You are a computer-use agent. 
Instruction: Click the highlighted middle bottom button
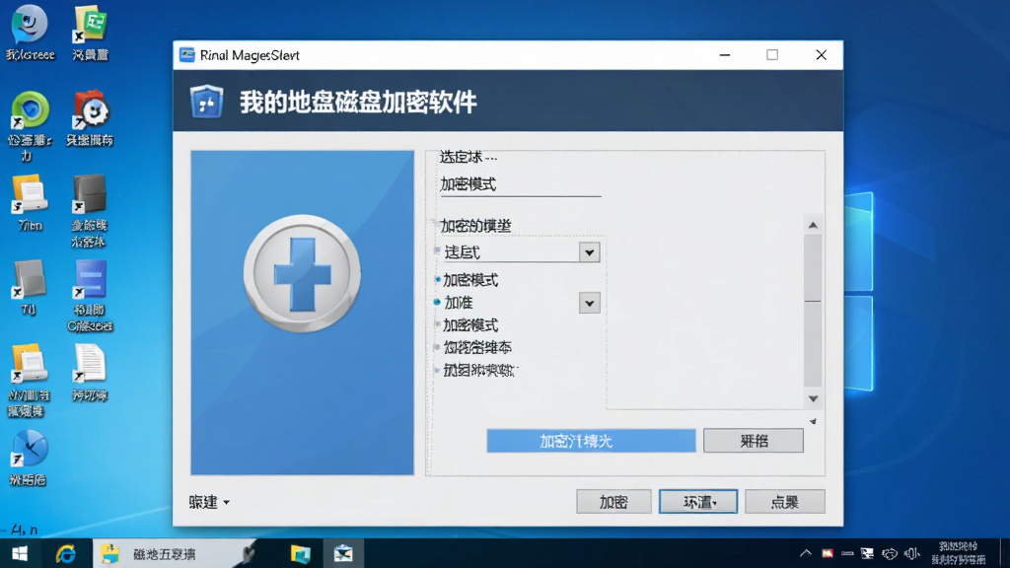coord(698,502)
